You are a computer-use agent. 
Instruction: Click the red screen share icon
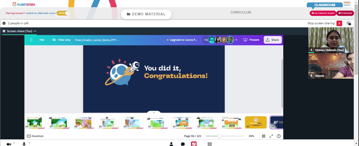194,144
